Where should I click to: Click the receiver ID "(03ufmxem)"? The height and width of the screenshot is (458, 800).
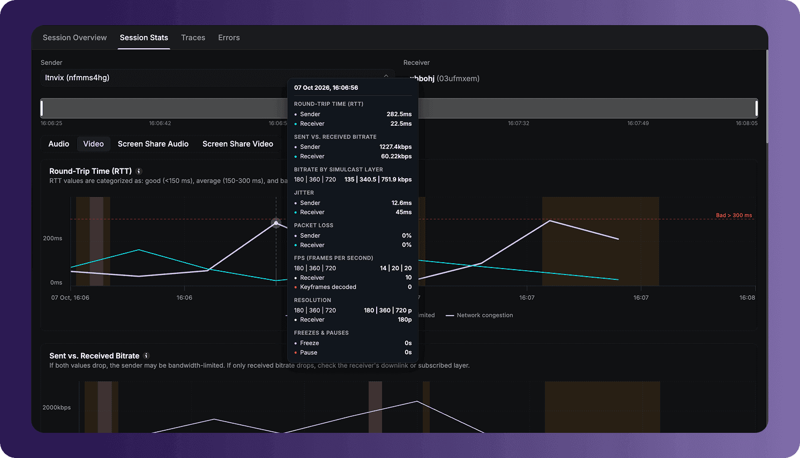coord(458,79)
